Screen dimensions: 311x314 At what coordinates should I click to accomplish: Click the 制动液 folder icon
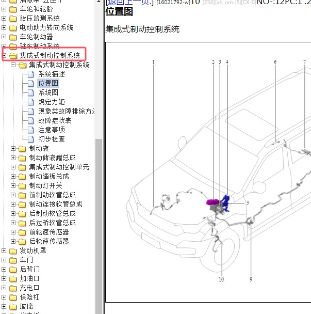(x=22, y=149)
